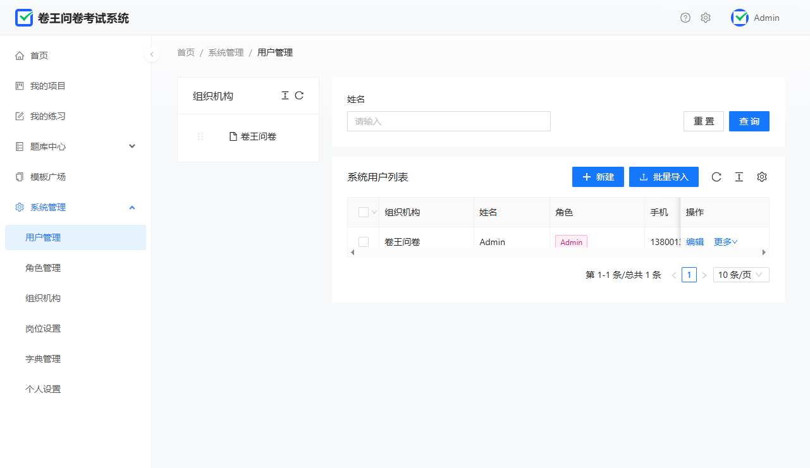Go to 角色管理 menu item

(x=43, y=268)
